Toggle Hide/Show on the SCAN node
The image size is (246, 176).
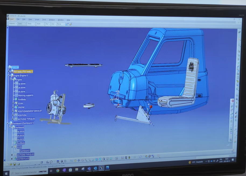point(20,103)
